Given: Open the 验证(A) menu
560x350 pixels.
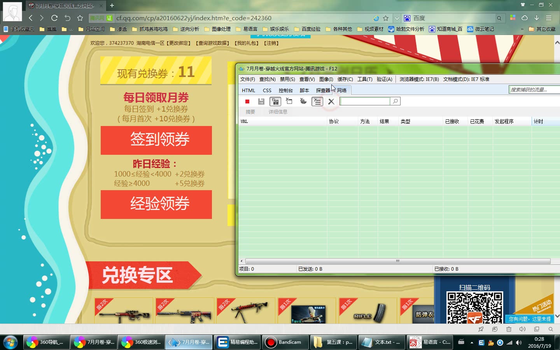Looking at the screenshot, I should 384,79.
